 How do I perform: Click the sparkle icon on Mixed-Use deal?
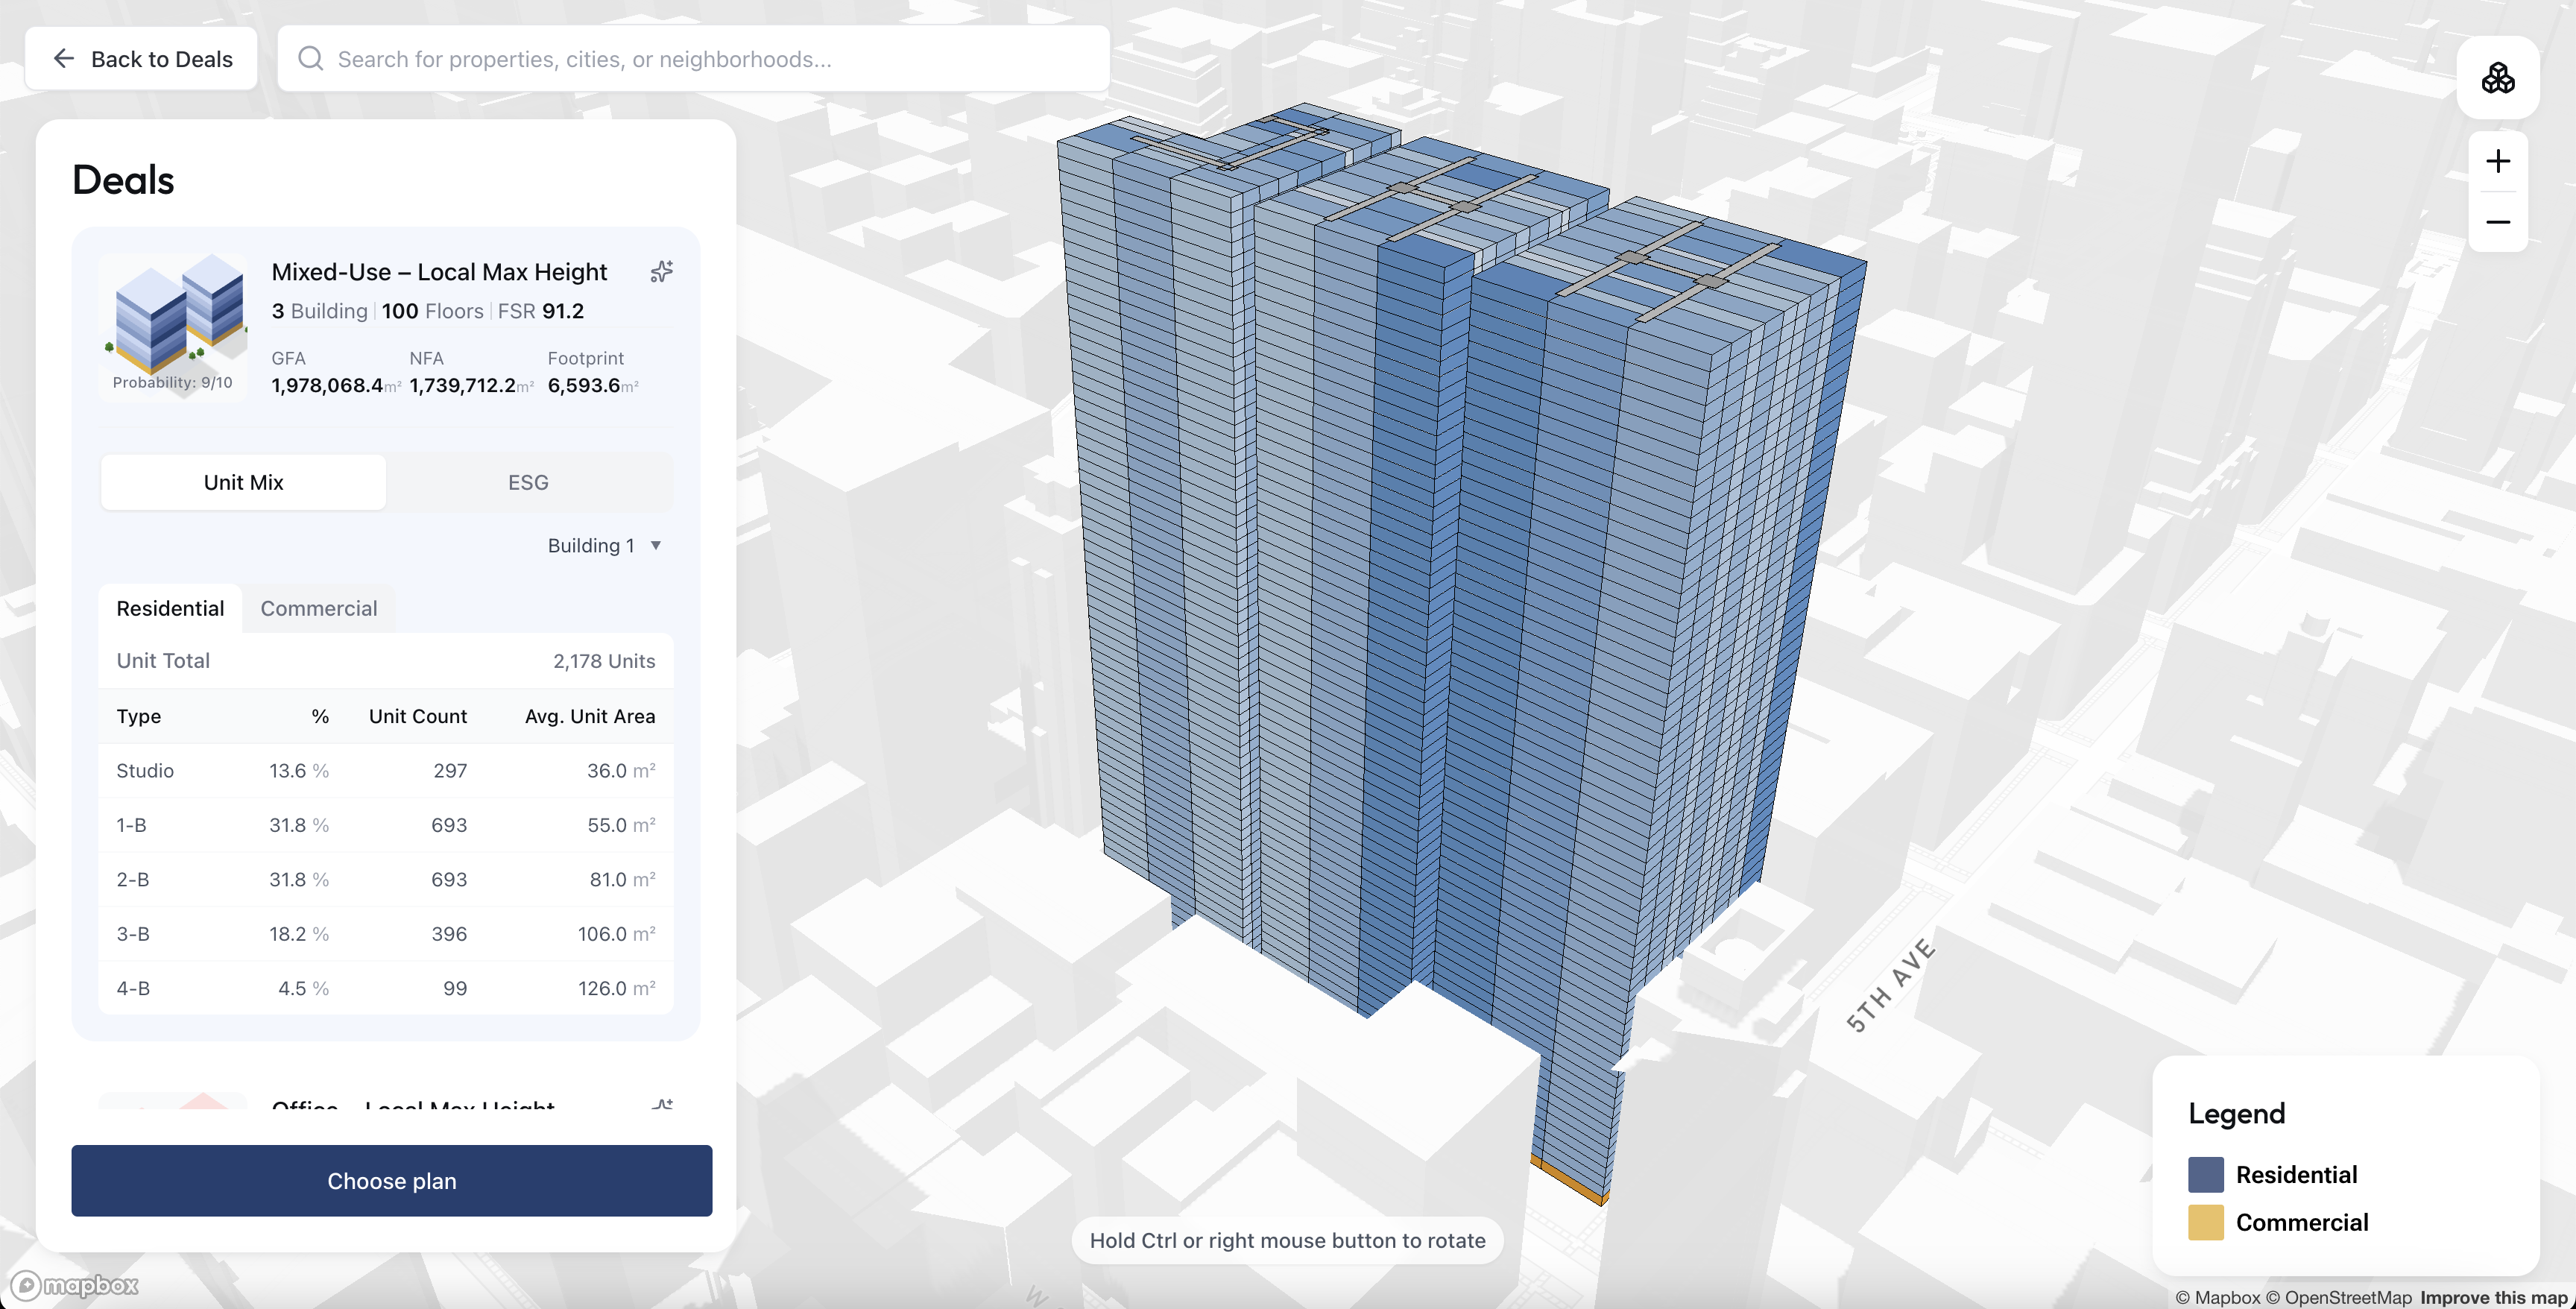pos(661,272)
